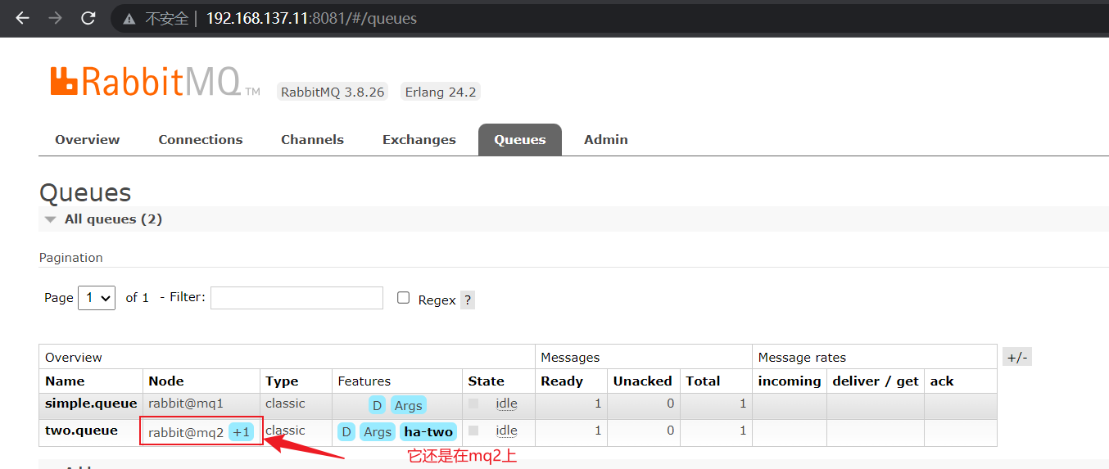Sort by the deliver / get column header
Image resolution: width=1109 pixels, height=469 pixels.
[x=876, y=381]
